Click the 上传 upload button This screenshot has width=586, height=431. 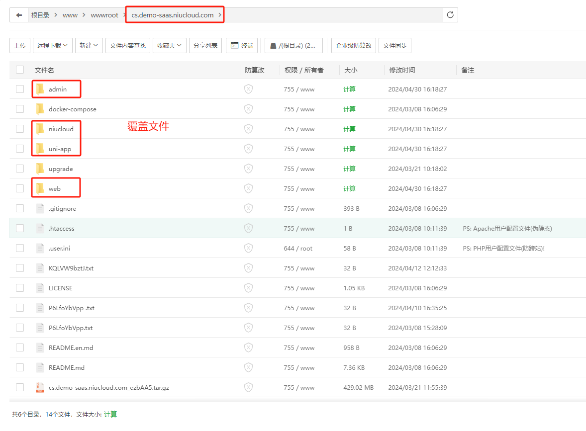[x=20, y=45]
